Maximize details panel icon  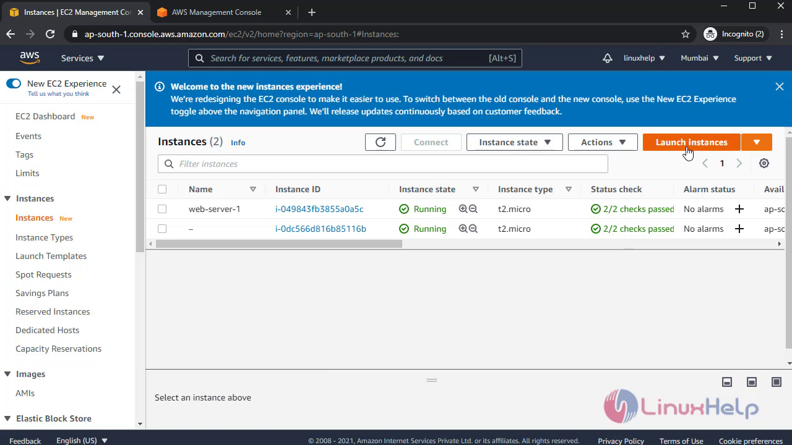coord(777,382)
